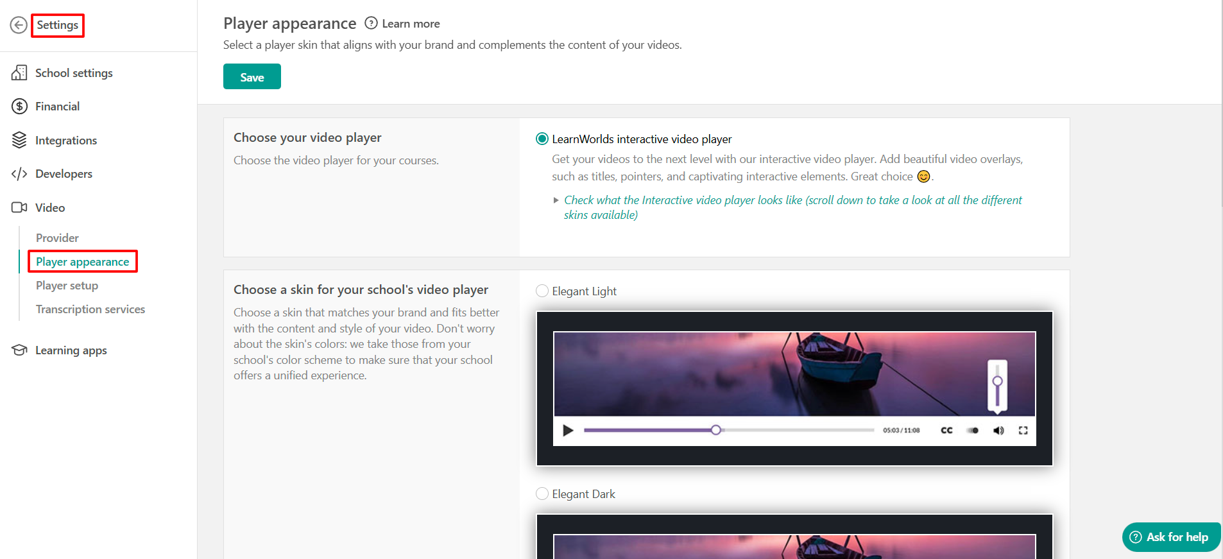Click the CC captions icon in Elegant Light preview
The image size is (1223, 559).
946,430
